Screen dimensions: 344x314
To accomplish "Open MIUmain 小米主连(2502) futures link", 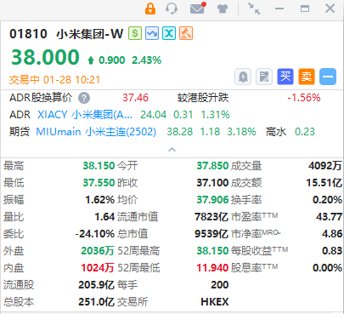I will point(96,132).
